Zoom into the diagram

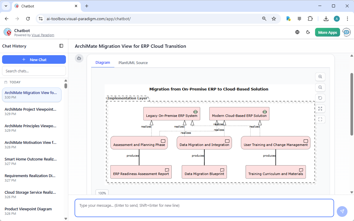(x=320, y=77)
